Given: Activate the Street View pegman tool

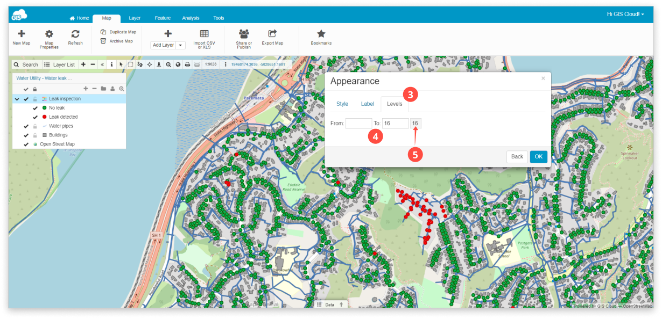Looking at the screenshot, I should pos(159,64).
